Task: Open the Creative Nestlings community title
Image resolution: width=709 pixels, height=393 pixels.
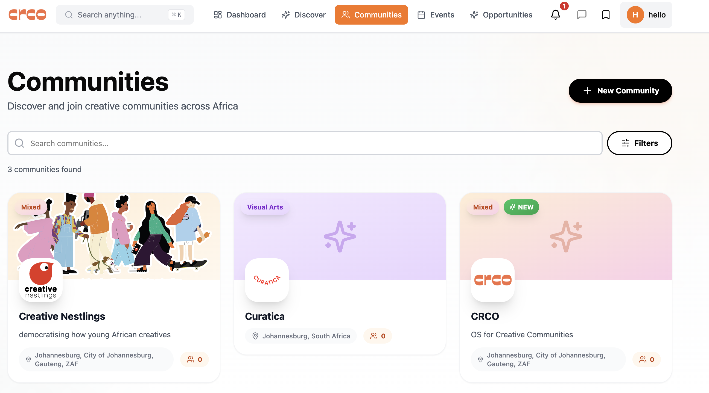Action: point(62,316)
